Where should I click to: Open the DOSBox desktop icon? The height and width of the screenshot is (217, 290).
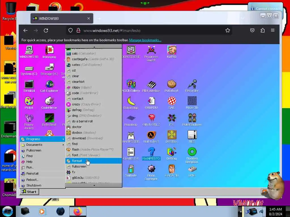172,137
